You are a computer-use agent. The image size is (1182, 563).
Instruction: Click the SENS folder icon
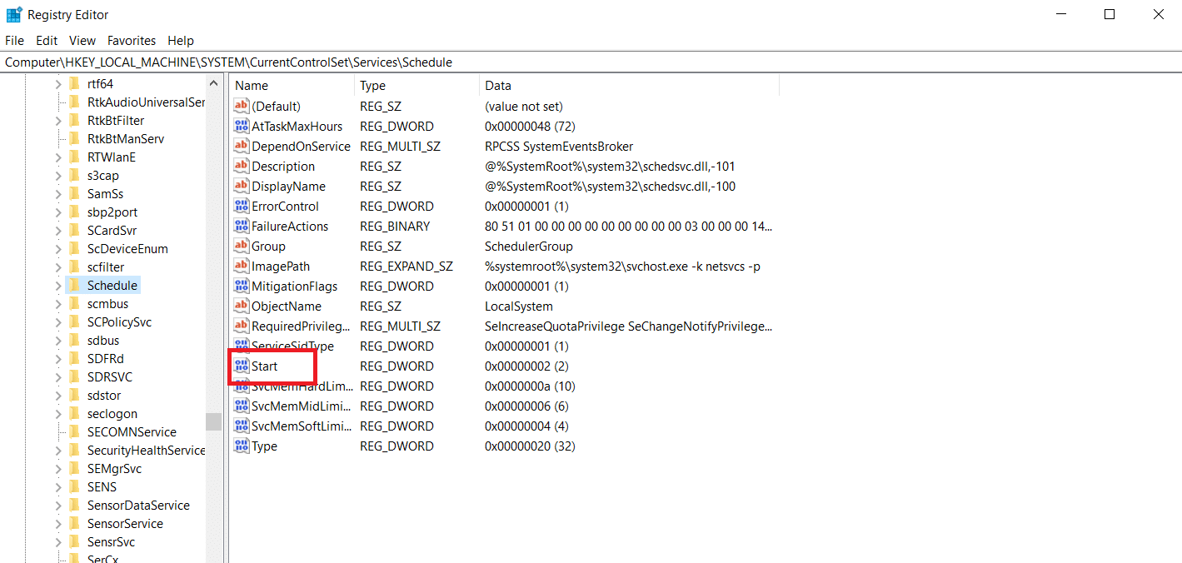(74, 487)
